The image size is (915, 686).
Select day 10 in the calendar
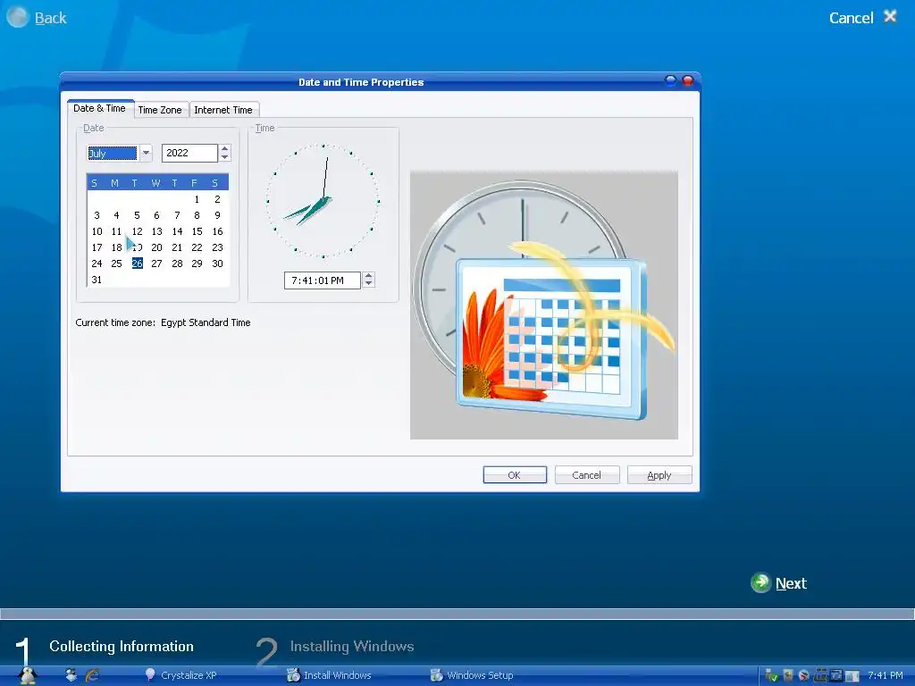(97, 231)
